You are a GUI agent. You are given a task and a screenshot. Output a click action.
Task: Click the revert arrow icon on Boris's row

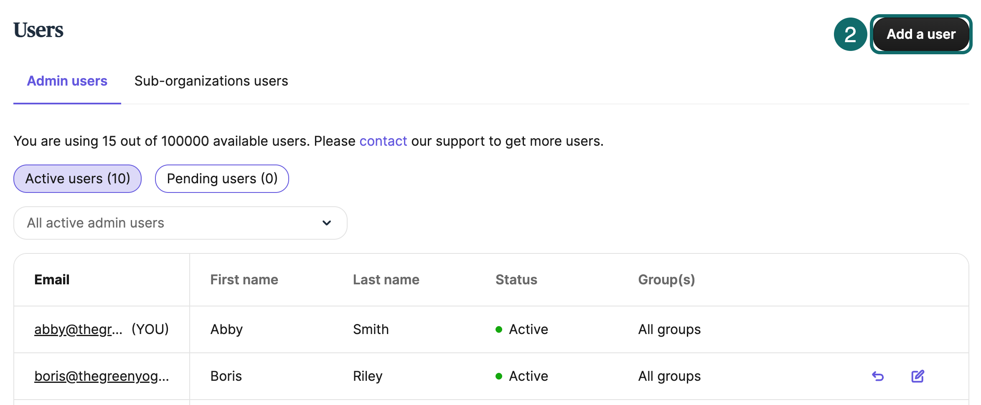(878, 376)
